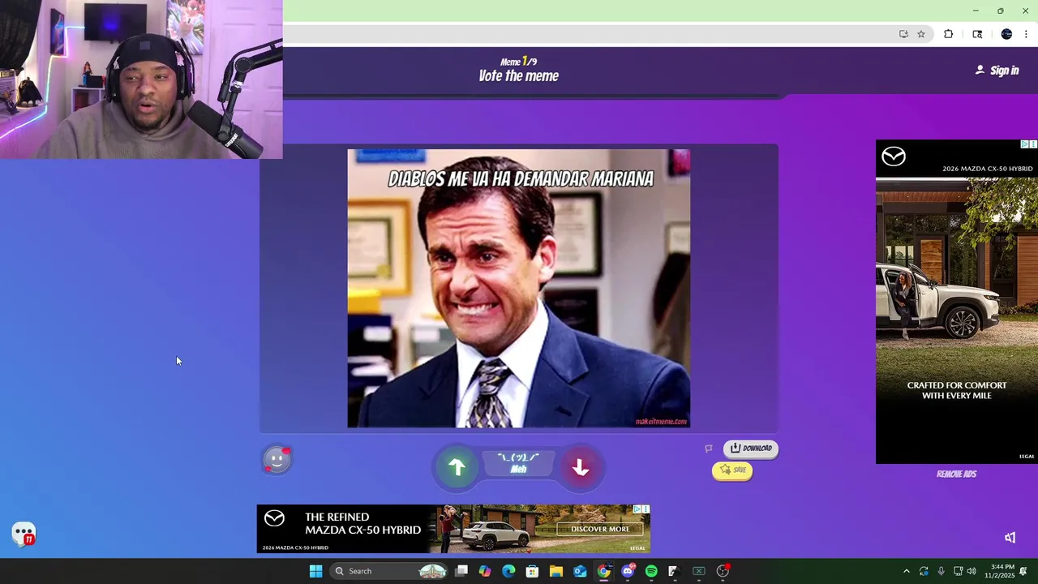Click Discover More in Mazda banner
Viewport: 1038px width, 584px height.
coord(600,529)
